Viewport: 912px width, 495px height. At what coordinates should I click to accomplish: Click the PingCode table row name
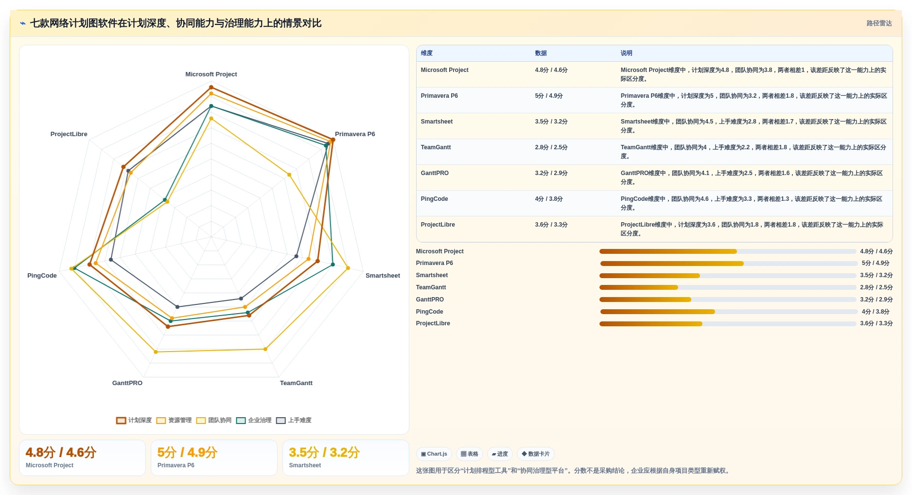(x=435, y=199)
